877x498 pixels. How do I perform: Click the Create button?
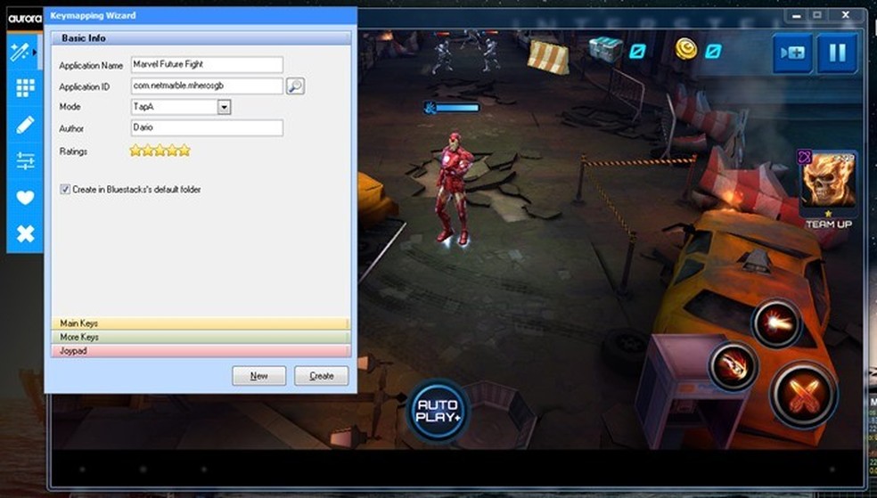pyautogui.click(x=322, y=376)
